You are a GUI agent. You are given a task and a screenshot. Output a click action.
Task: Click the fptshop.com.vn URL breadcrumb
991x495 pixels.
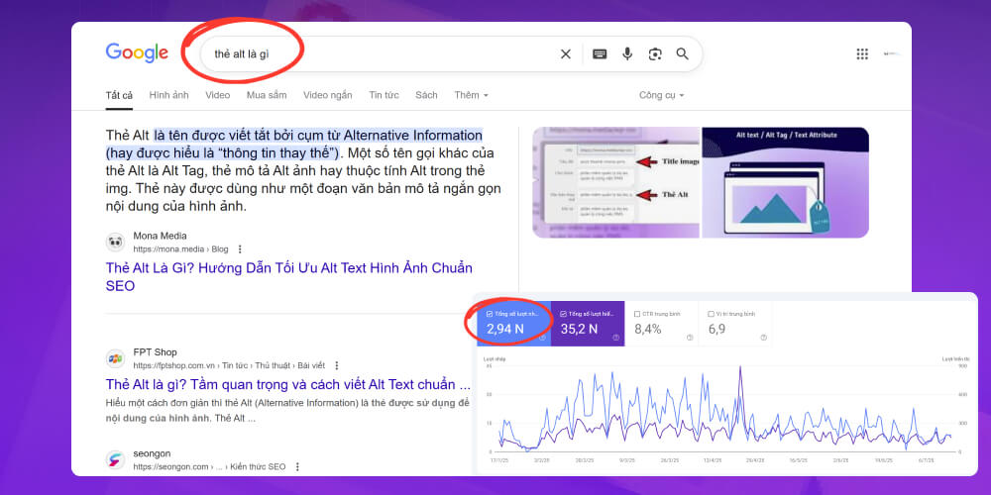click(x=229, y=365)
